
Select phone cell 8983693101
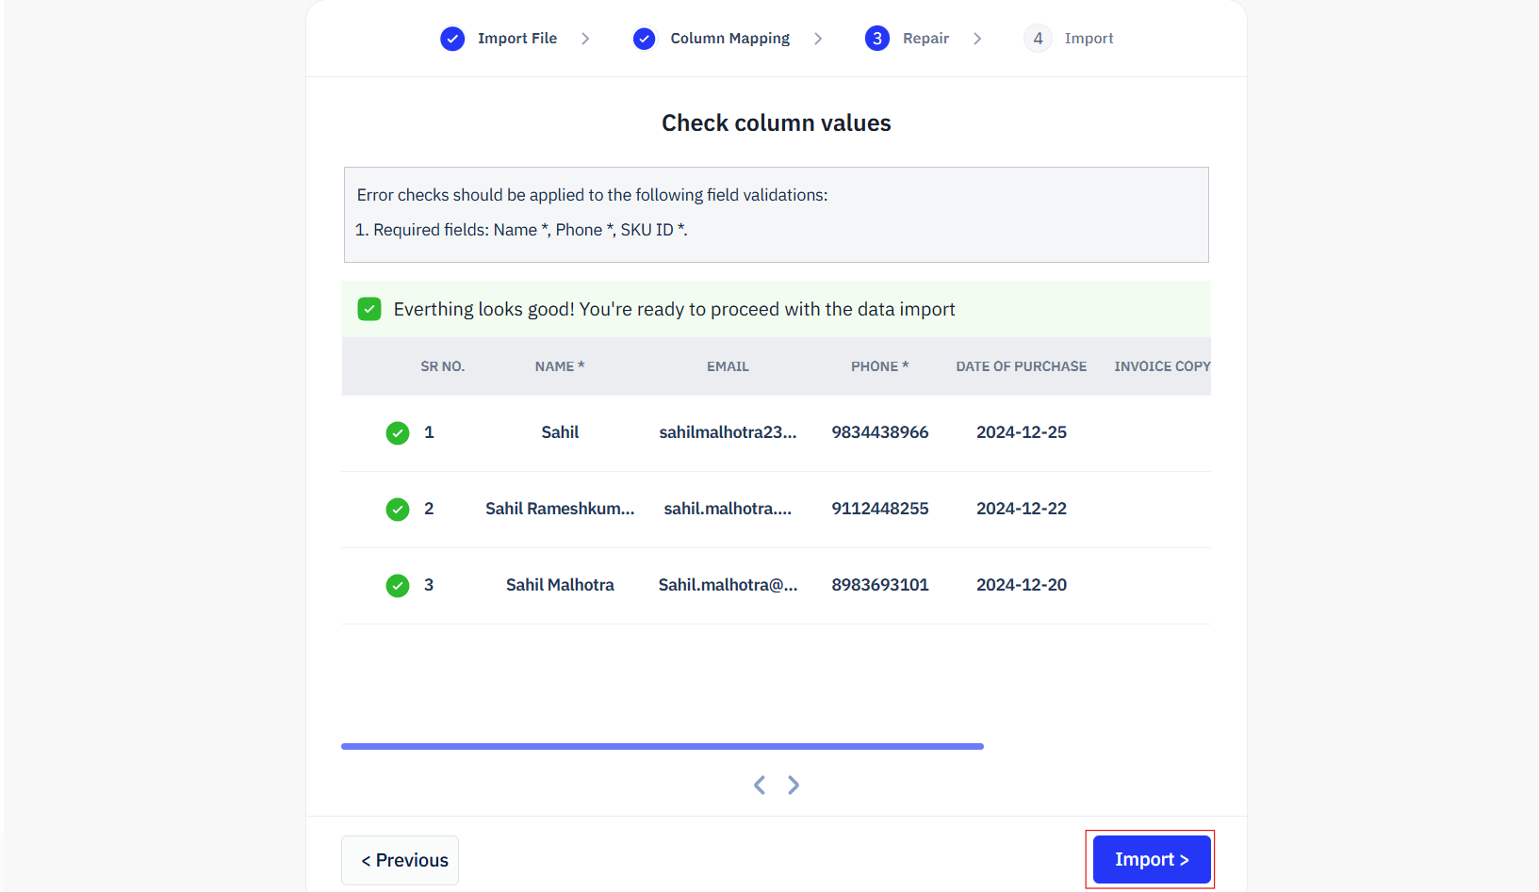tap(880, 585)
